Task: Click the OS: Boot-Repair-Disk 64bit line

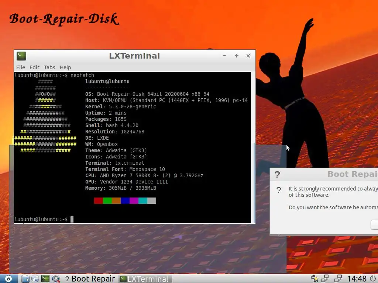Action: pos(147,94)
